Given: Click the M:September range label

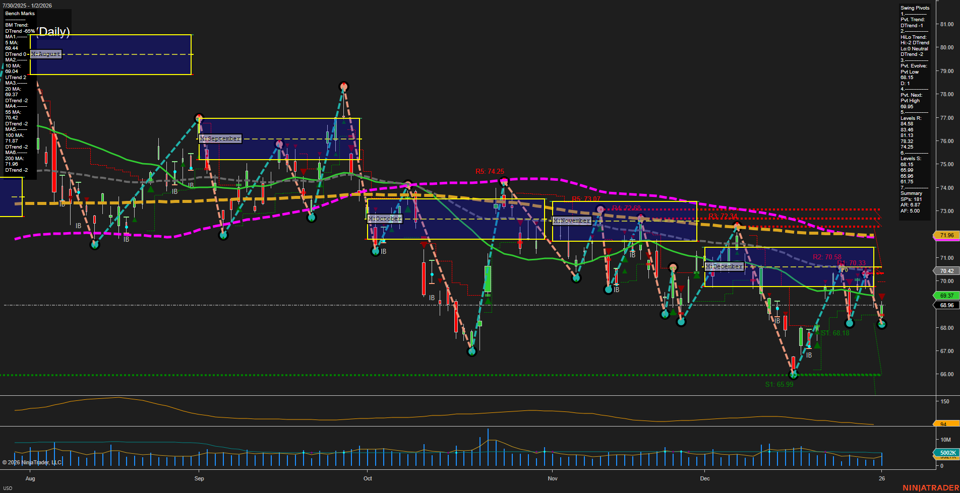Looking at the screenshot, I should 220,138.
